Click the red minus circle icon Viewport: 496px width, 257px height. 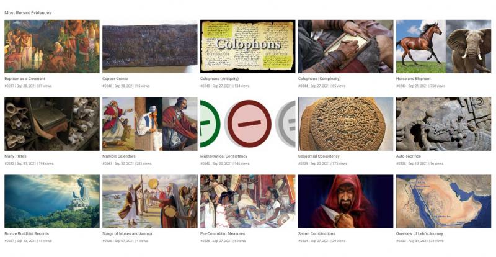coord(249,124)
